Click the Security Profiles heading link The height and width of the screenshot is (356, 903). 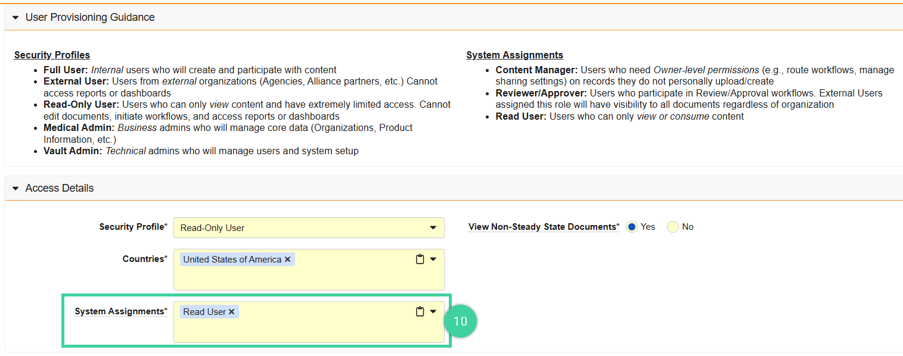(x=52, y=54)
